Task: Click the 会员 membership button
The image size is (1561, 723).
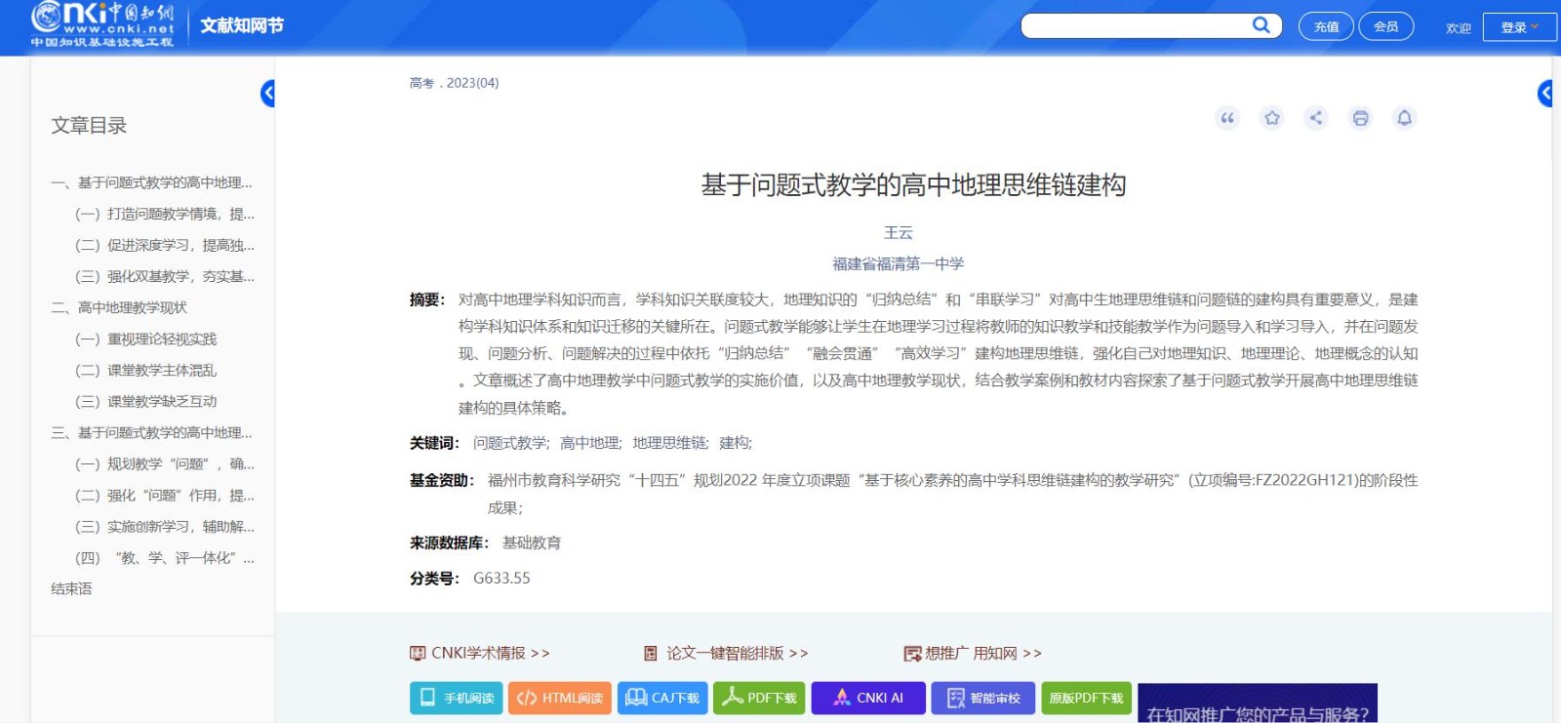Action: (x=1385, y=26)
